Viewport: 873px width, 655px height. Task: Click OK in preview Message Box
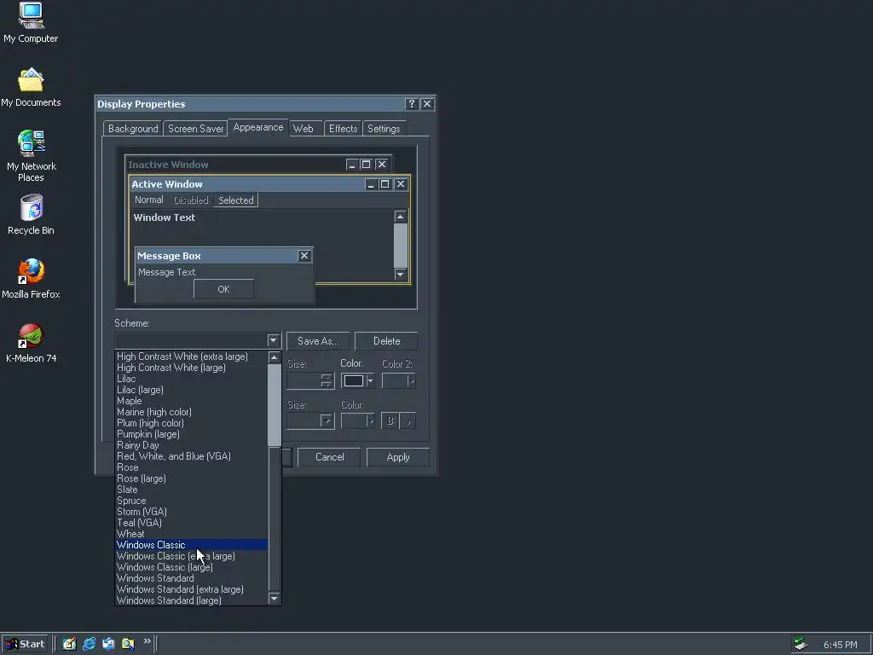coord(224,289)
